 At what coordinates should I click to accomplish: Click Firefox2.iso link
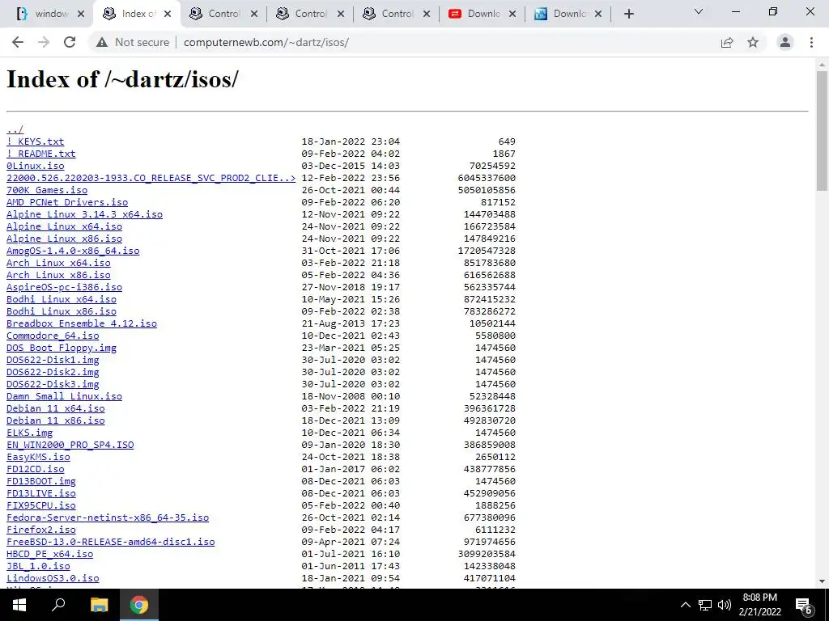coord(40,530)
